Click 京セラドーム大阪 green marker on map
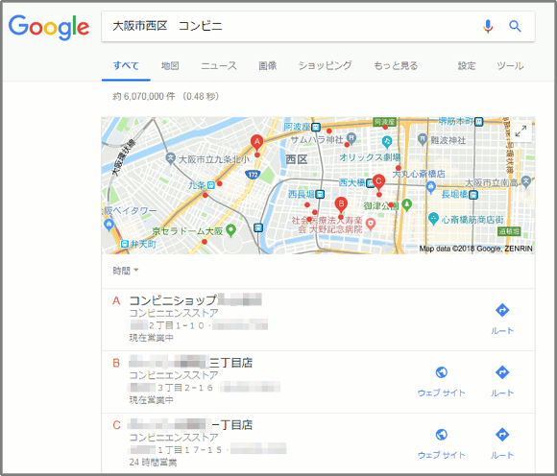 pyautogui.click(x=230, y=230)
